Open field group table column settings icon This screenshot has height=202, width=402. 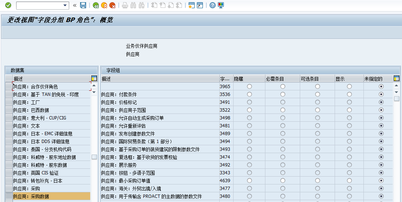click(x=396, y=78)
